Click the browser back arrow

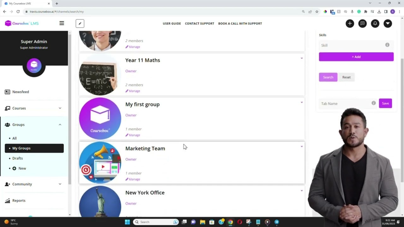(4, 12)
